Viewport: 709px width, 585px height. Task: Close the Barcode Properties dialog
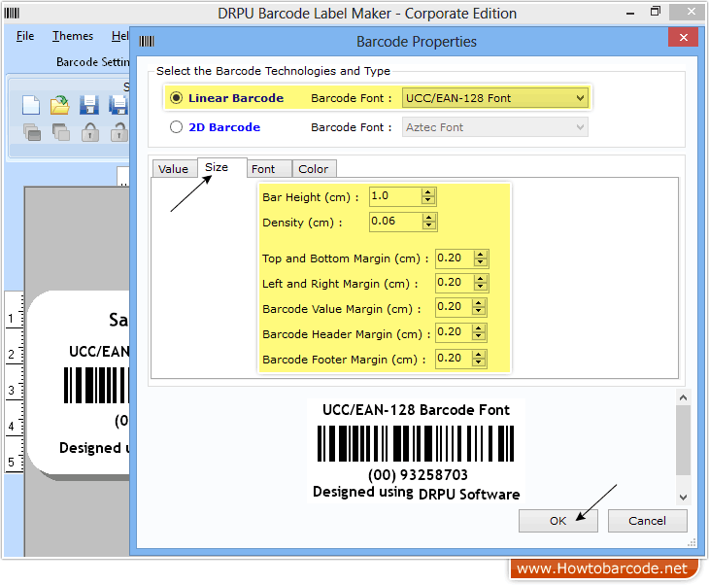tap(683, 38)
